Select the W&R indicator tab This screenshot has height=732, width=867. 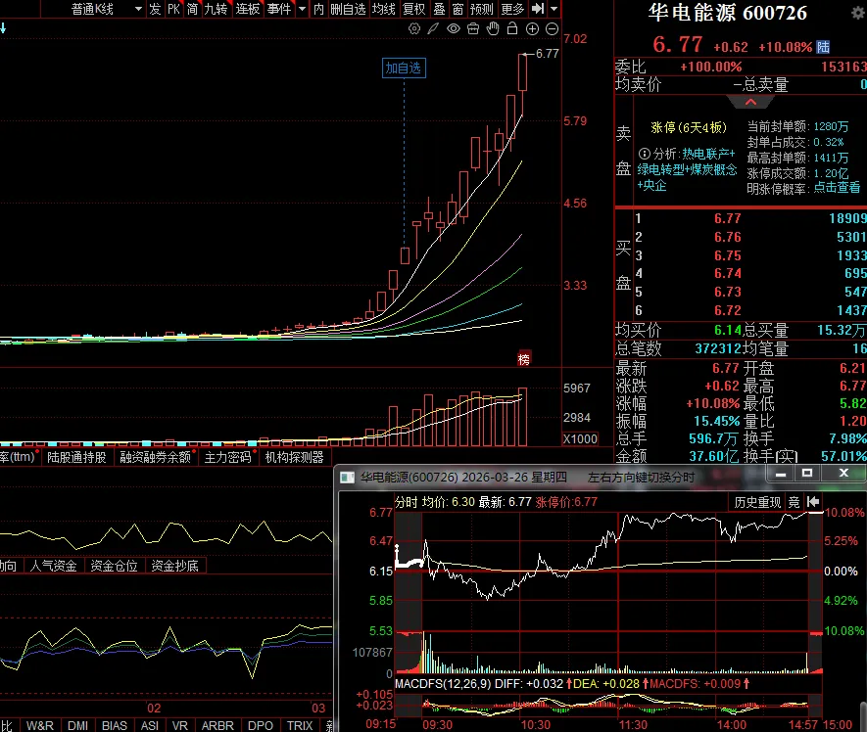point(40,725)
